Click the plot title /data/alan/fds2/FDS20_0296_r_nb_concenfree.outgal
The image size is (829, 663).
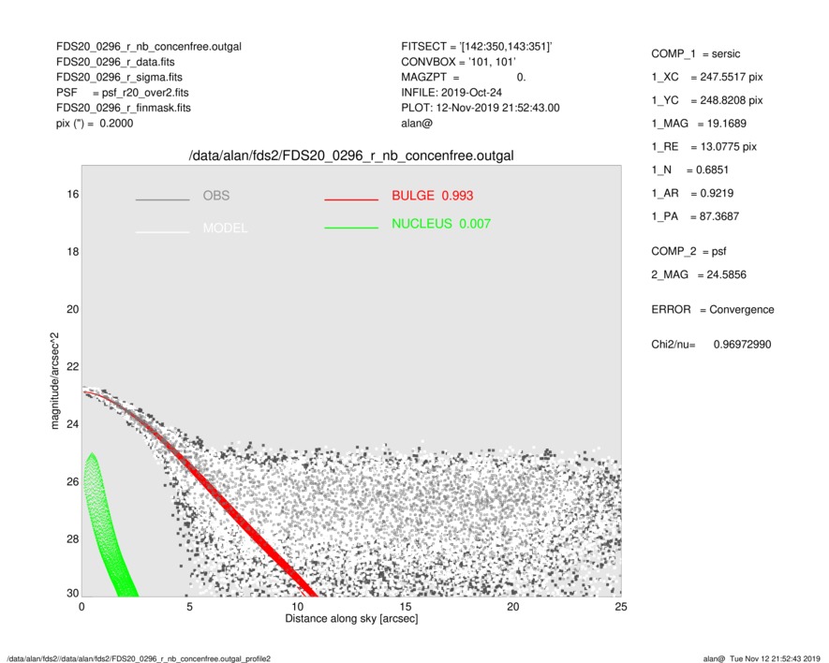351,156
